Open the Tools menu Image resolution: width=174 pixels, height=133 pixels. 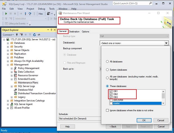coord(52,9)
